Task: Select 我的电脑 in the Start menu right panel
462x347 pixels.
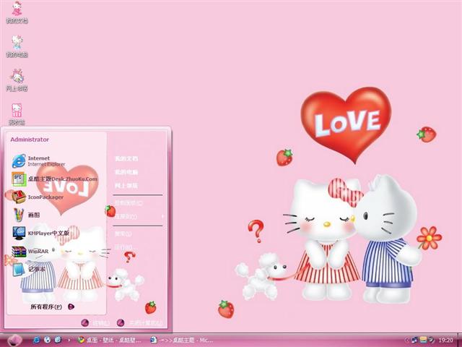Action: (x=126, y=172)
